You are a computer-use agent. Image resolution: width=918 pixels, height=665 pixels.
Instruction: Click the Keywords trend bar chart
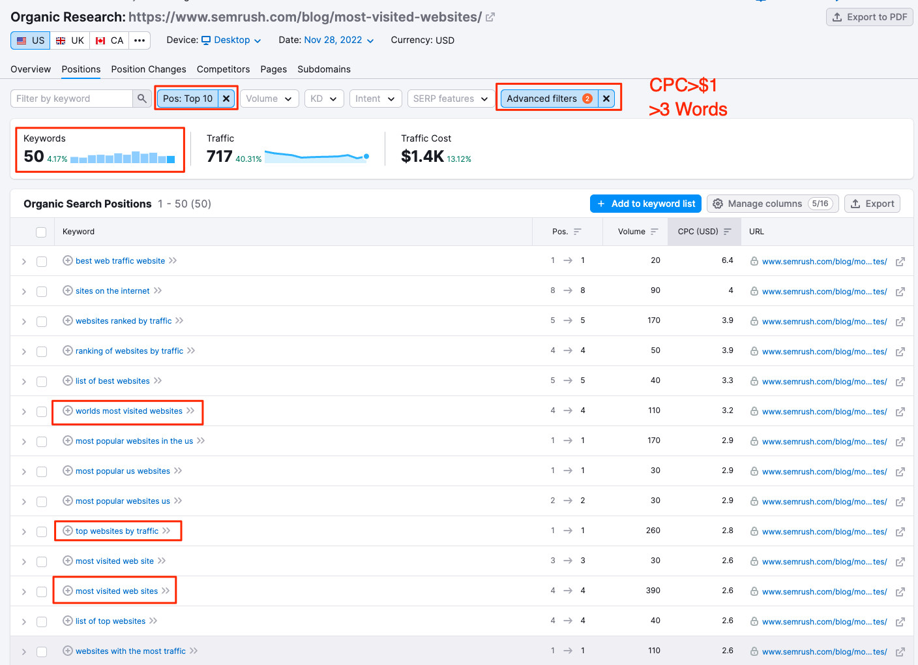(x=123, y=157)
